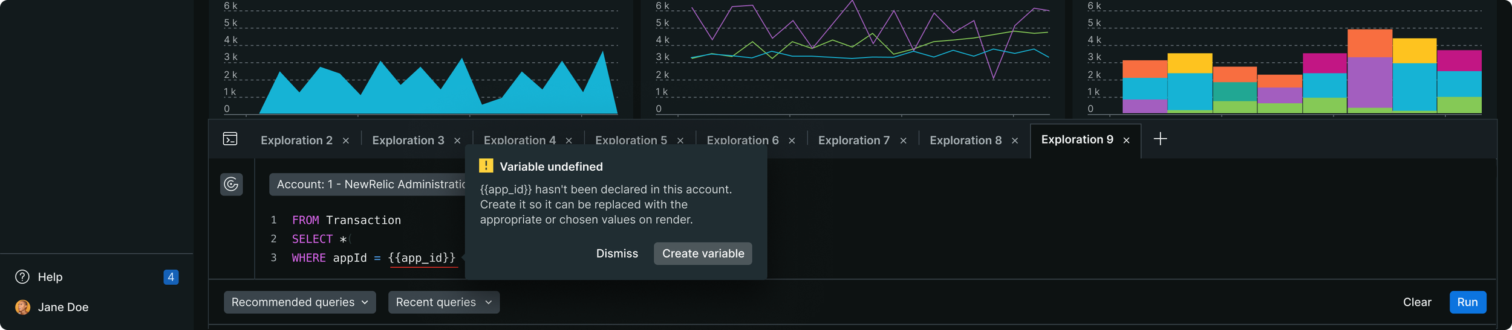Switch to the Exploration 6 tab
1512x330 pixels.
tap(743, 141)
